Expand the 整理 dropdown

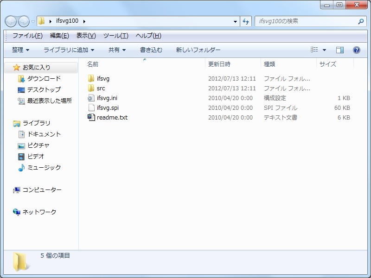click(19, 50)
